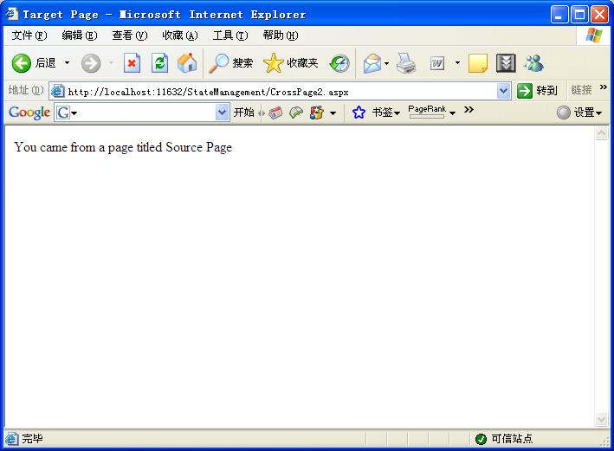Open the File (文件) menu
The height and width of the screenshot is (451, 614).
pyautogui.click(x=29, y=35)
